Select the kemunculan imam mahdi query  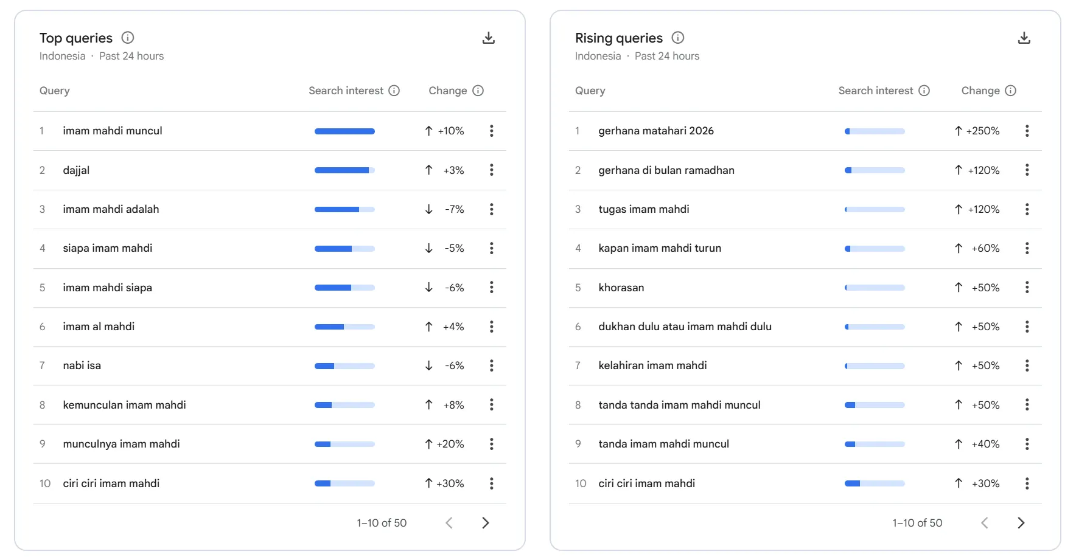(x=124, y=405)
